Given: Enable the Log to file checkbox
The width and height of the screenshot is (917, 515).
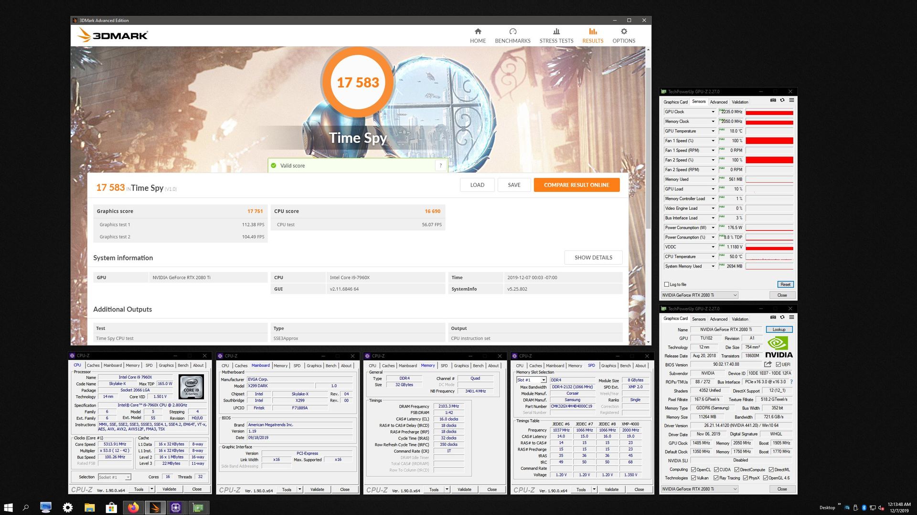Looking at the screenshot, I should coord(667,285).
